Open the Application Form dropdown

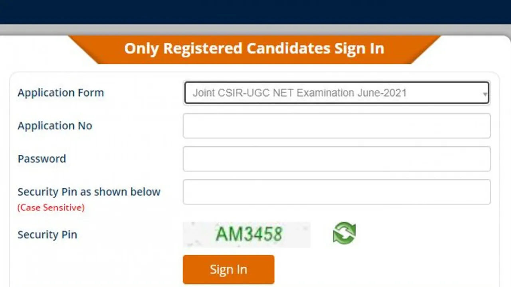(336, 93)
